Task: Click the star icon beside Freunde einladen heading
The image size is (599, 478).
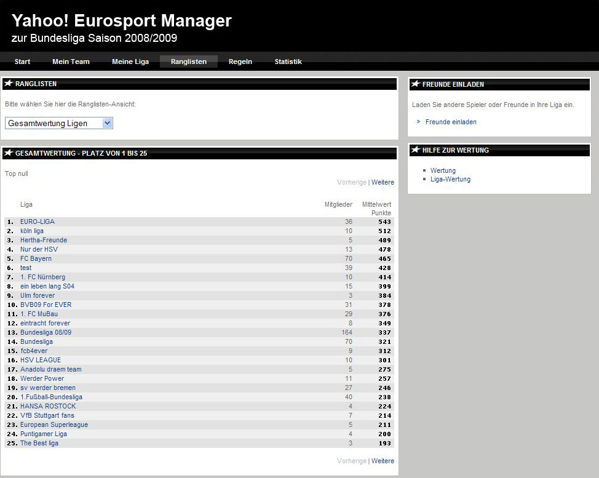Action: (416, 84)
